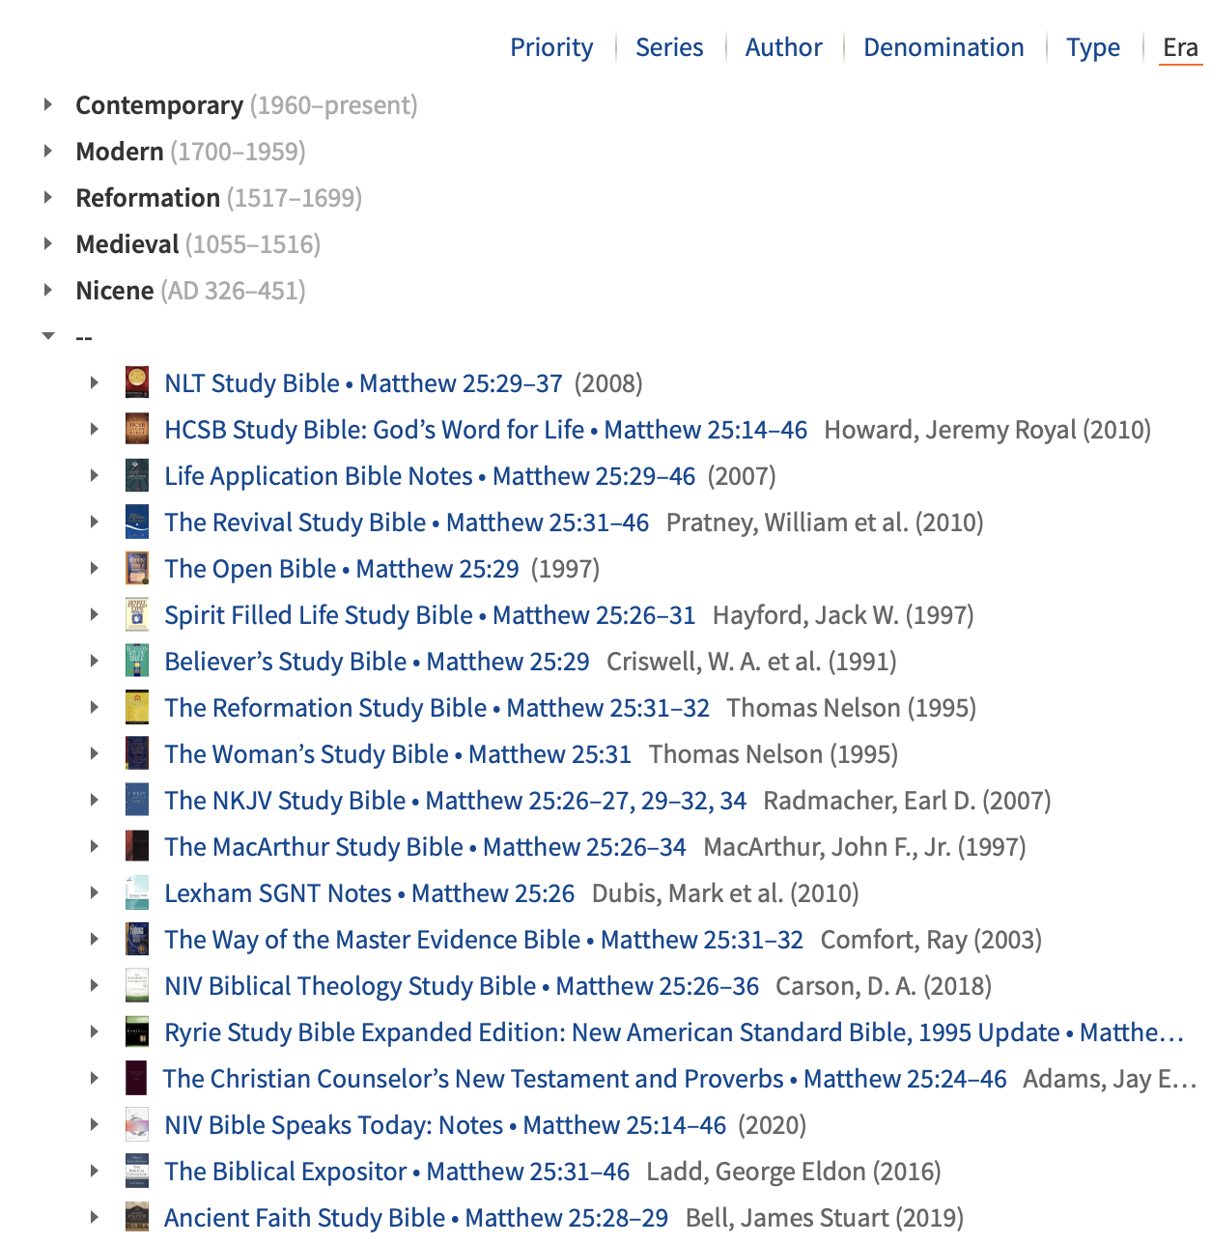Expand Lexham SGNT Notes row

pyautogui.click(x=94, y=892)
